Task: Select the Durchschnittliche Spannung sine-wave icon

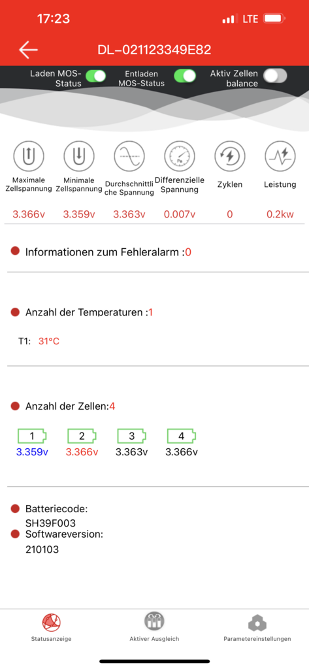Action: pos(129,155)
